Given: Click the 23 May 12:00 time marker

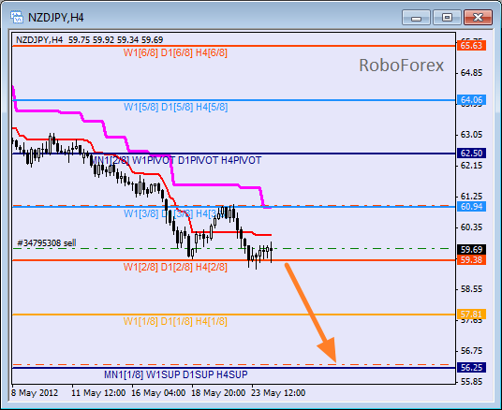Looking at the screenshot, I should click(278, 393).
